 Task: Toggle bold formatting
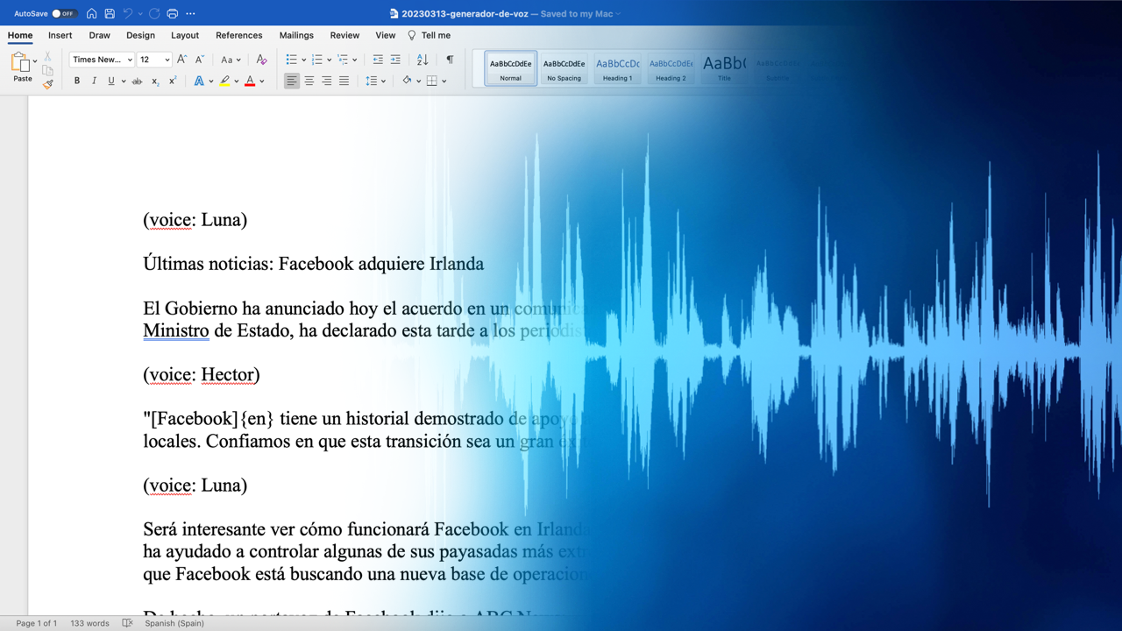pyautogui.click(x=77, y=82)
